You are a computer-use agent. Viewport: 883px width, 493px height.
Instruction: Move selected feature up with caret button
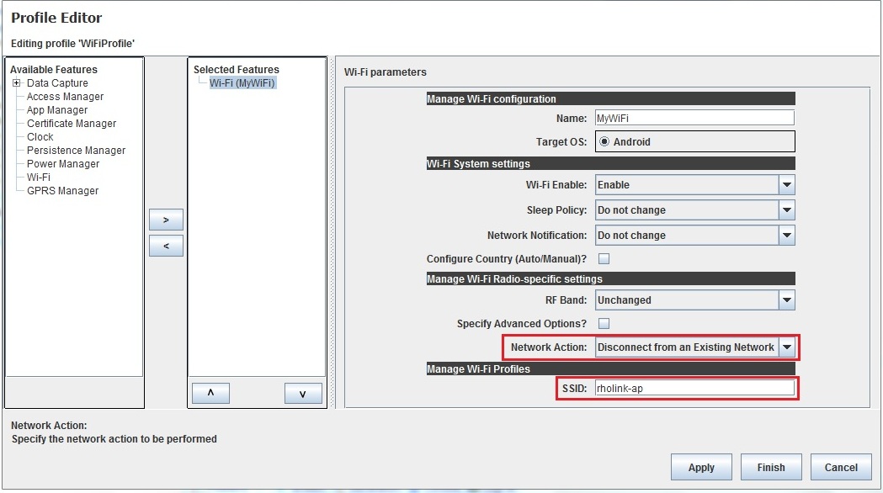[x=210, y=394]
